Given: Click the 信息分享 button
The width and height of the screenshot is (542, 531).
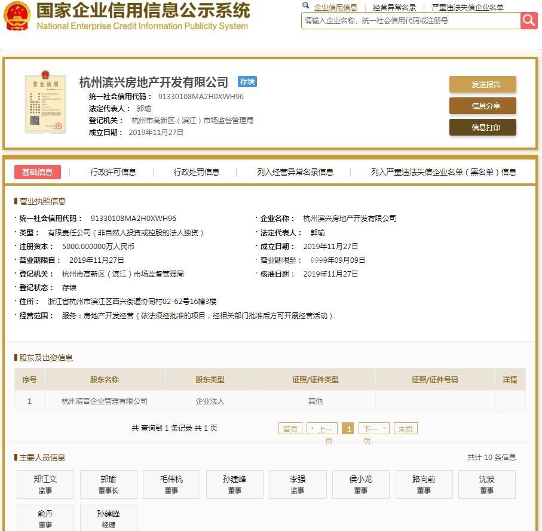Looking at the screenshot, I should [x=483, y=106].
